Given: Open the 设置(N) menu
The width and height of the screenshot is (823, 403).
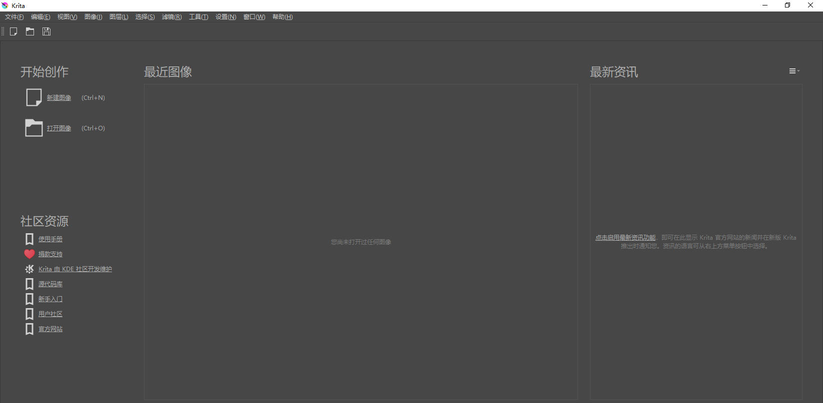Looking at the screenshot, I should 225,17.
